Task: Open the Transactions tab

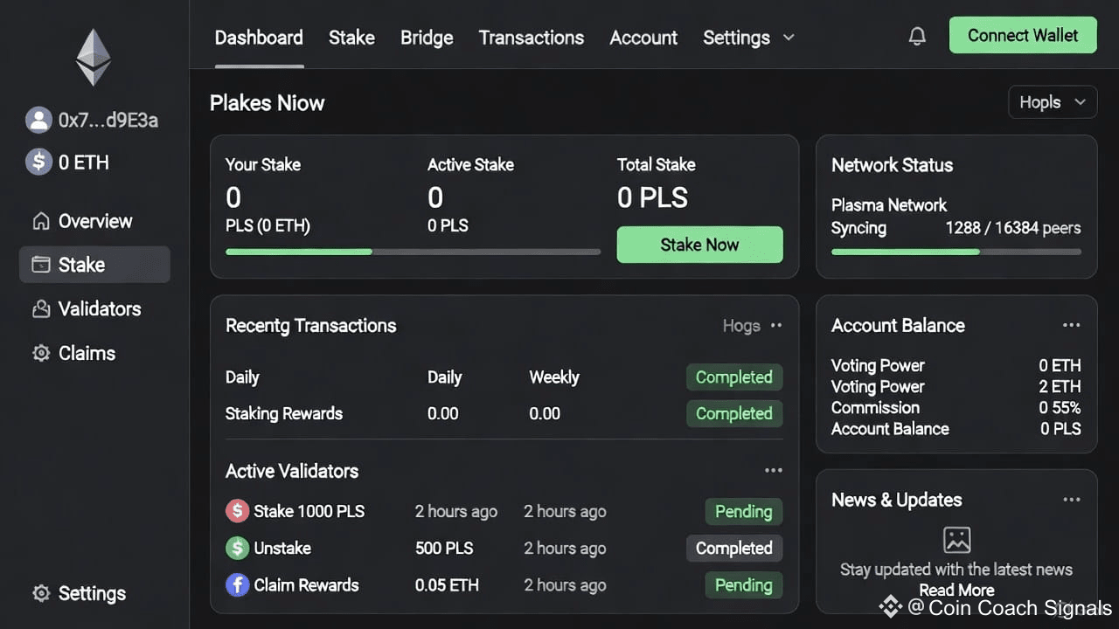Action: click(x=531, y=38)
